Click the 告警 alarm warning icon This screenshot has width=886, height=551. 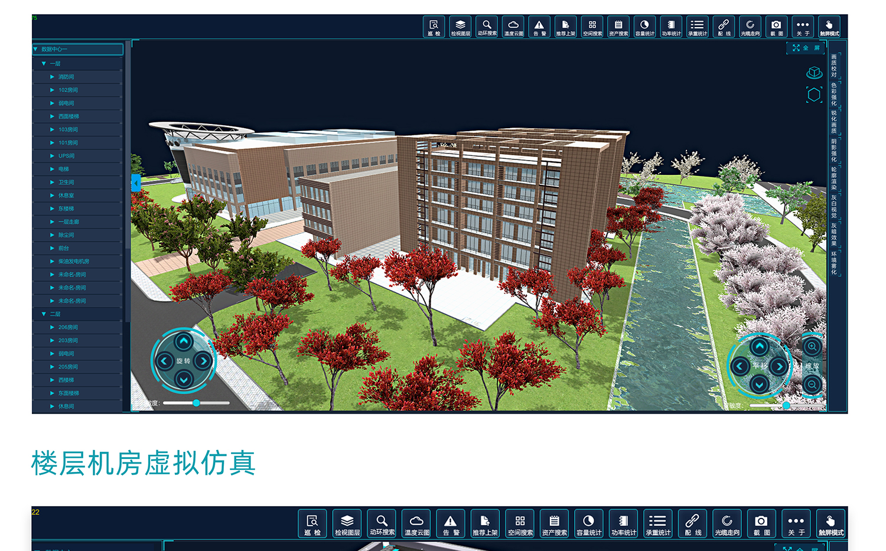[539, 27]
